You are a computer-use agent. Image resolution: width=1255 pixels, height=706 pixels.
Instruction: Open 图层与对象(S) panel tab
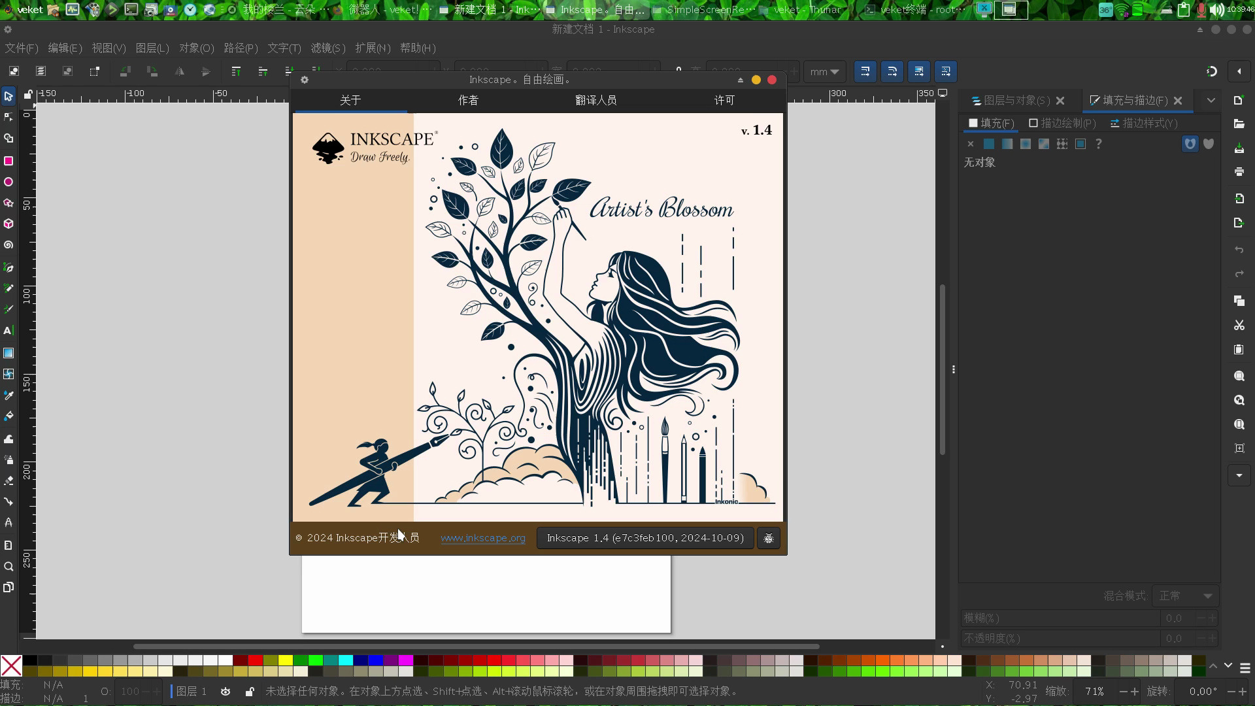1011,101
